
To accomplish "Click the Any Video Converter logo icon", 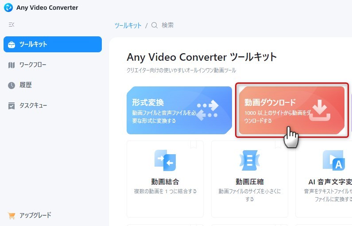I will pos(8,8).
